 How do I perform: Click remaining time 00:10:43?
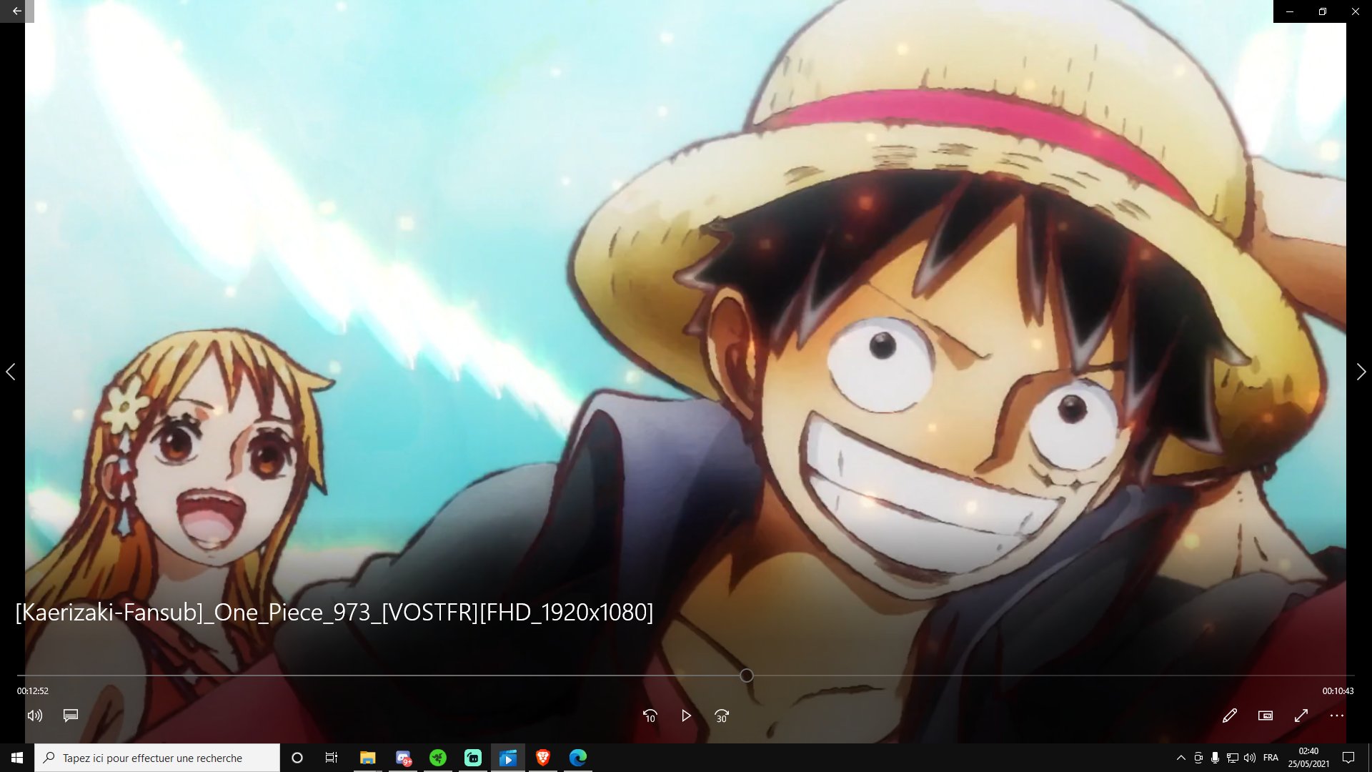pyautogui.click(x=1338, y=691)
